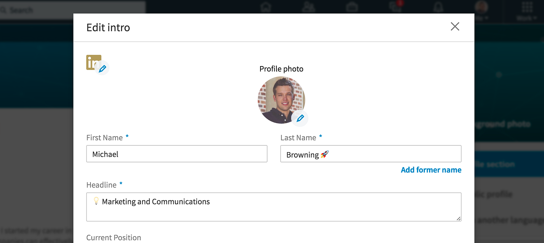Click the Add former name link
The width and height of the screenshot is (544, 243).
[x=431, y=170]
